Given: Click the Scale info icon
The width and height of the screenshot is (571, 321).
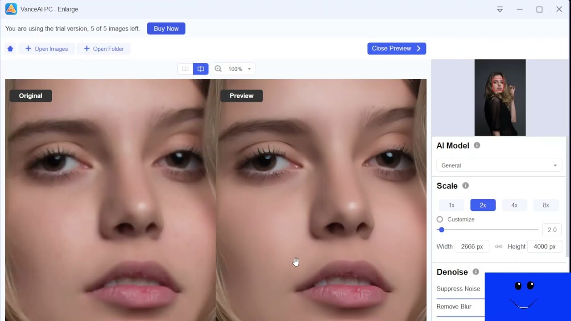Looking at the screenshot, I should (465, 185).
